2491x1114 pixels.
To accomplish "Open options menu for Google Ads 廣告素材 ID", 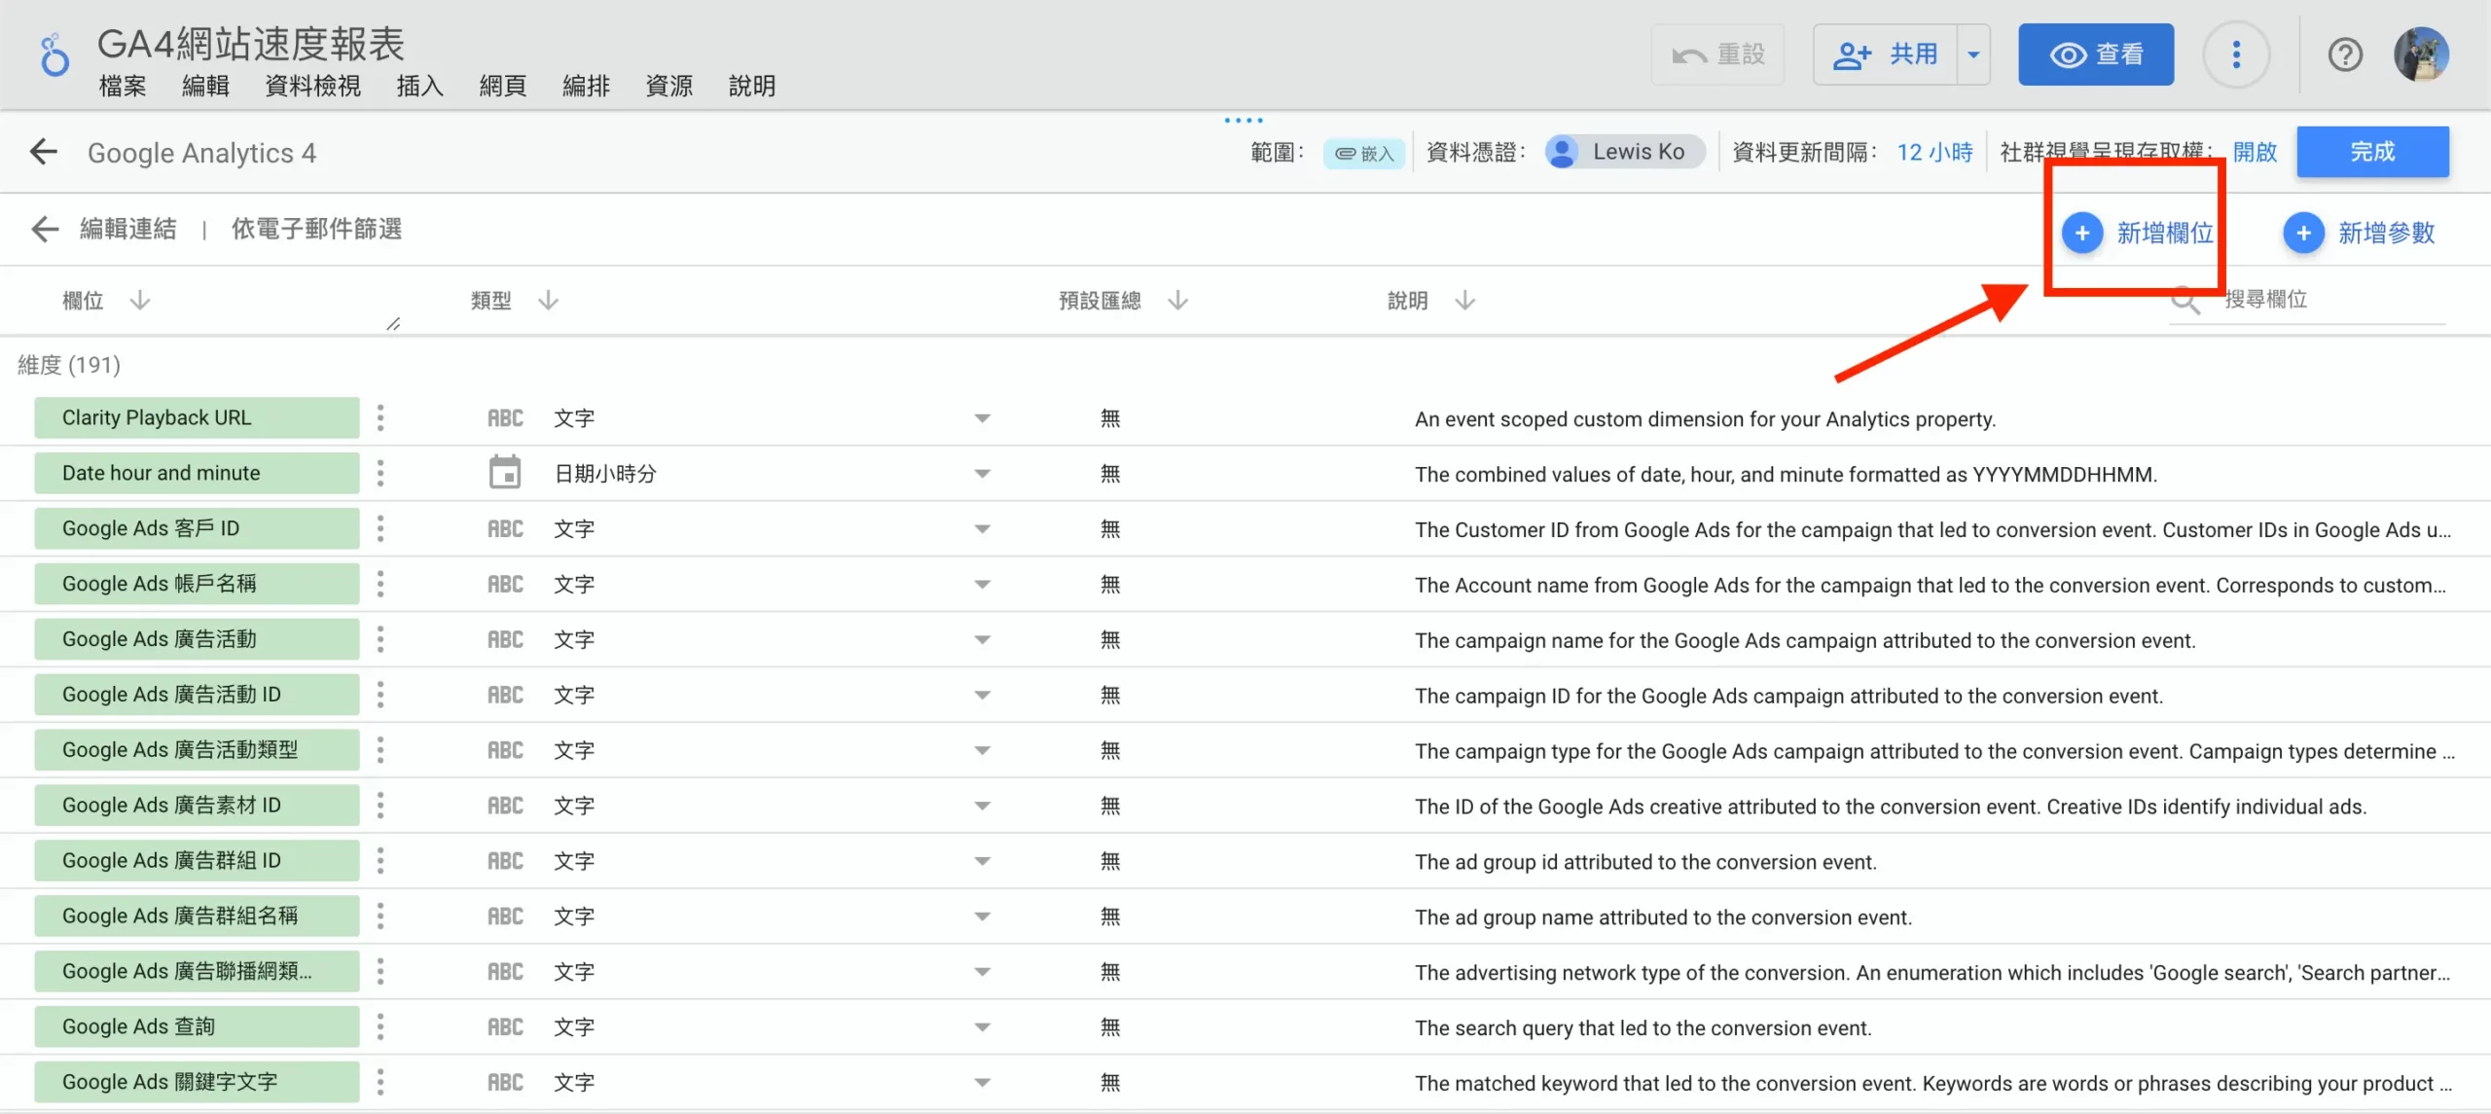I will tap(380, 806).
